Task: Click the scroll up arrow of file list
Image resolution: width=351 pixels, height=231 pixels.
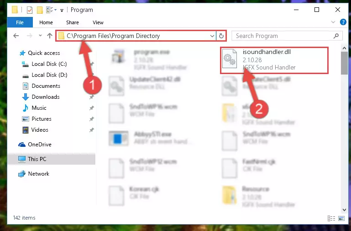Action: click(344, 48)
